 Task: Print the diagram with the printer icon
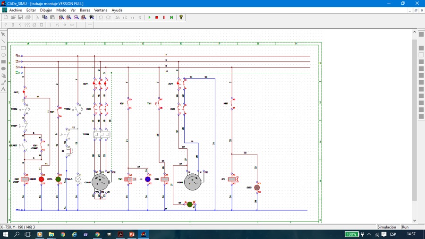(28, 17)
